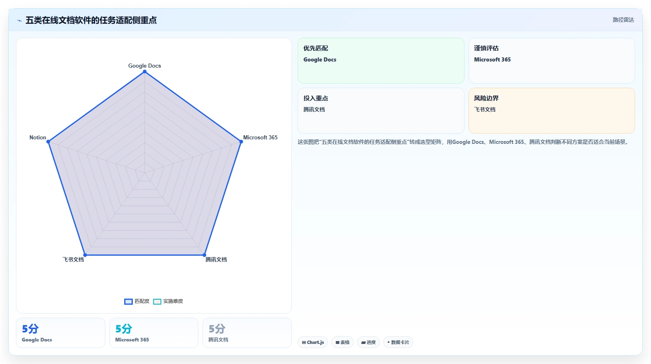Click the title 五类在线文档软件的任务适配侧重点

pyautogui.click(x=91, y=20)
